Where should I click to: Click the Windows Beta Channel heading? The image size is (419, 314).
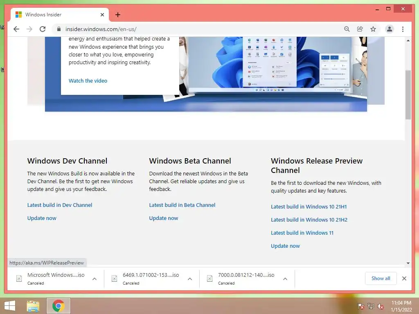click(190, 161)
